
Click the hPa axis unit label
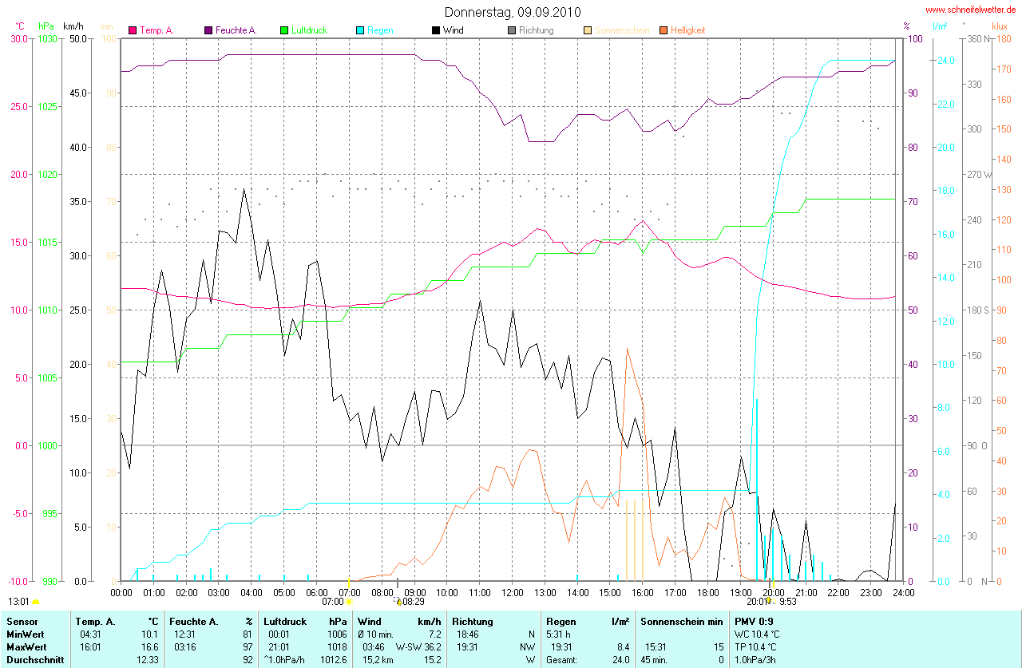(46, 26)
